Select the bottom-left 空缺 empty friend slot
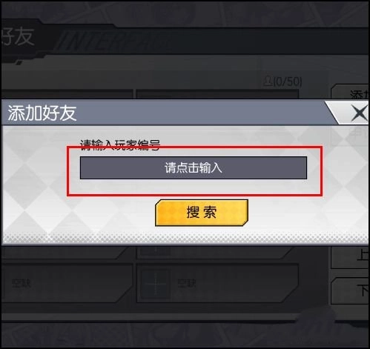The height and width of the screenshot is (349, 370). click(x=67, y=283)
